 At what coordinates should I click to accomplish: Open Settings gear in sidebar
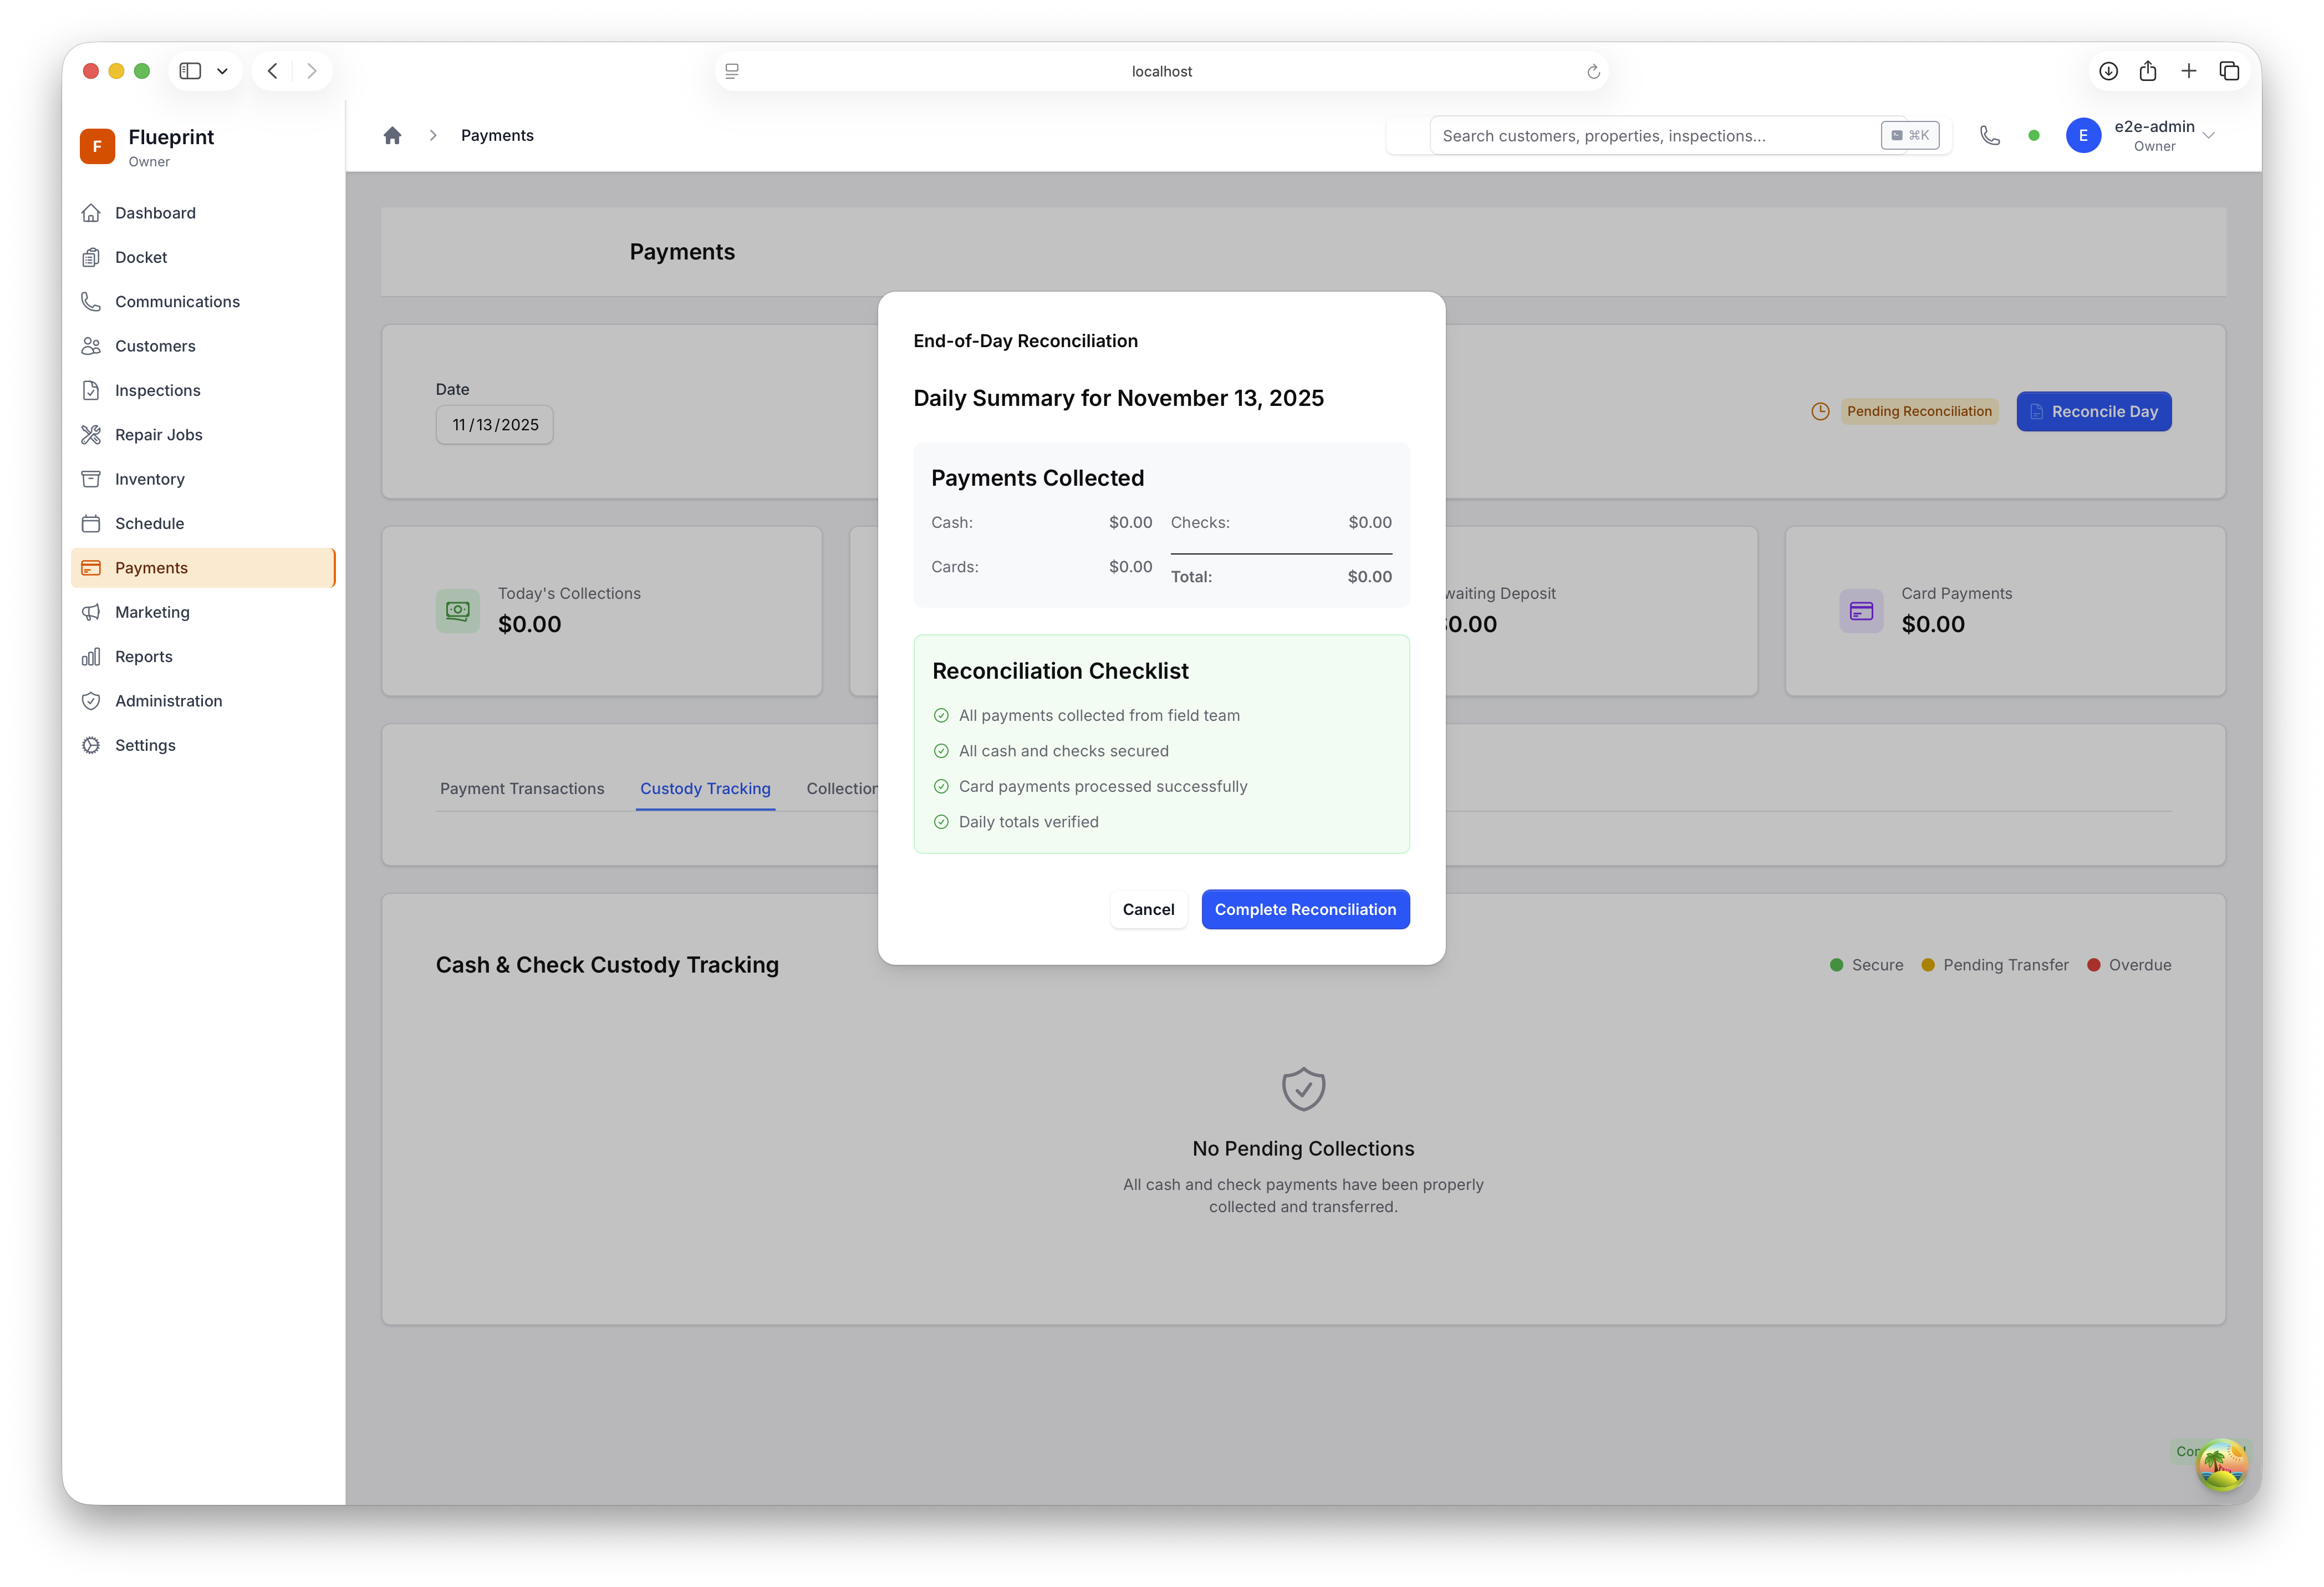click(x=91, y=745)
